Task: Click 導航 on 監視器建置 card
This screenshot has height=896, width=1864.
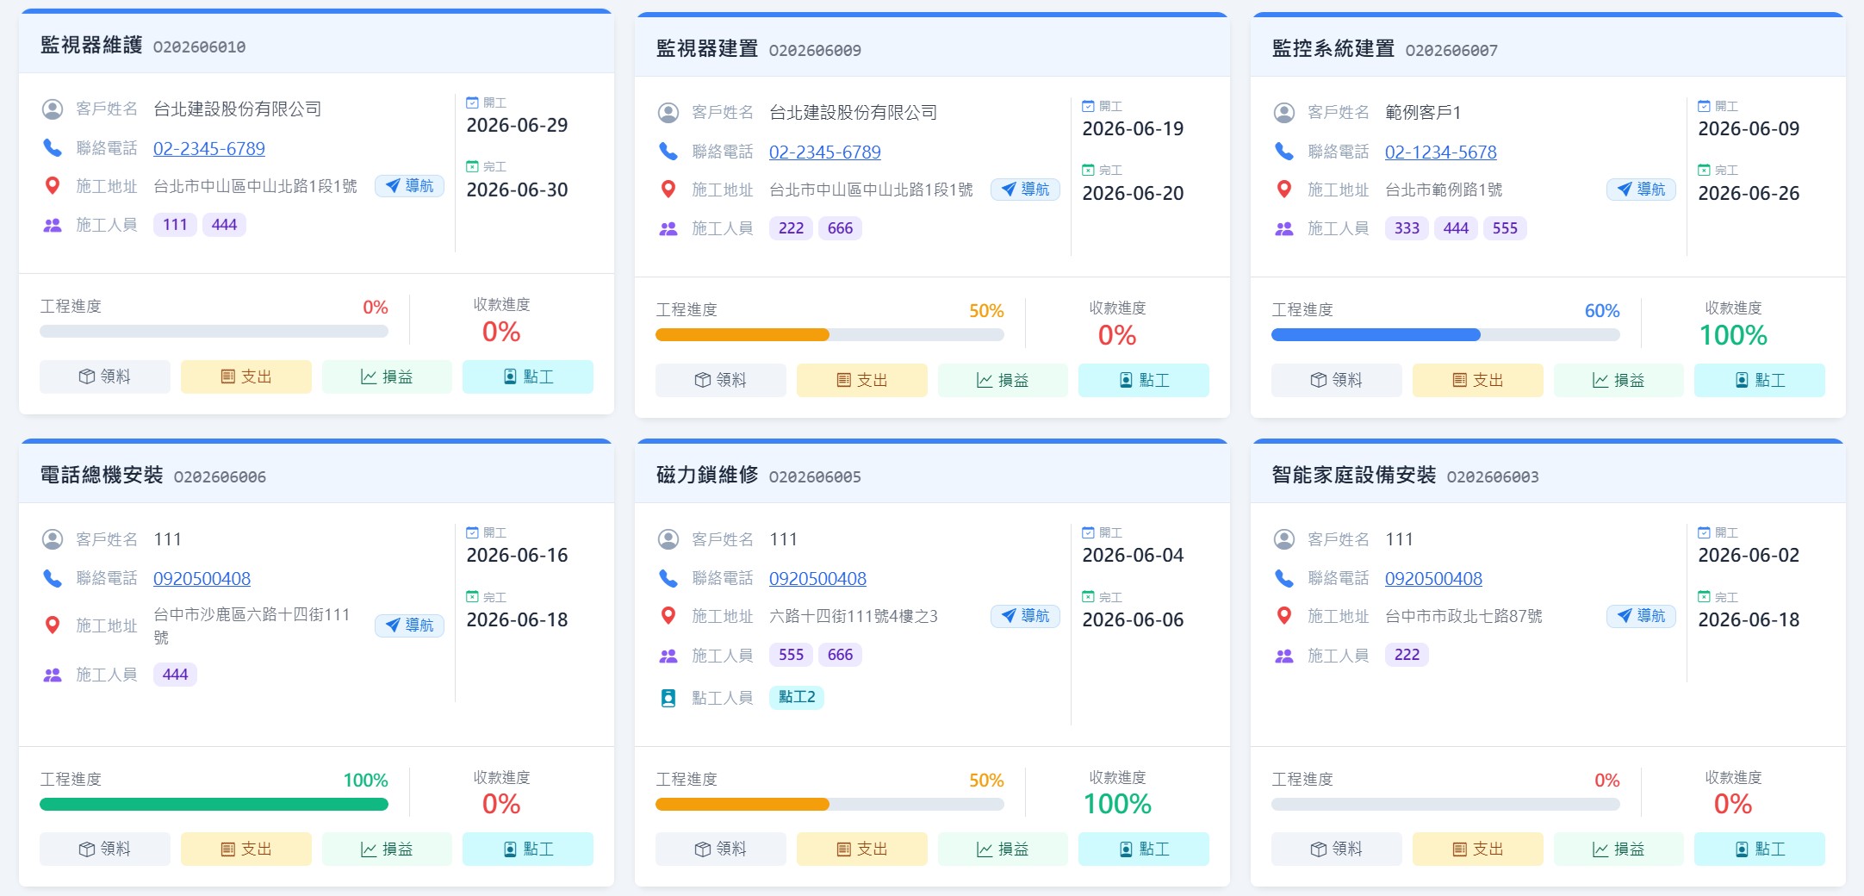Action: pos(1025,190)
